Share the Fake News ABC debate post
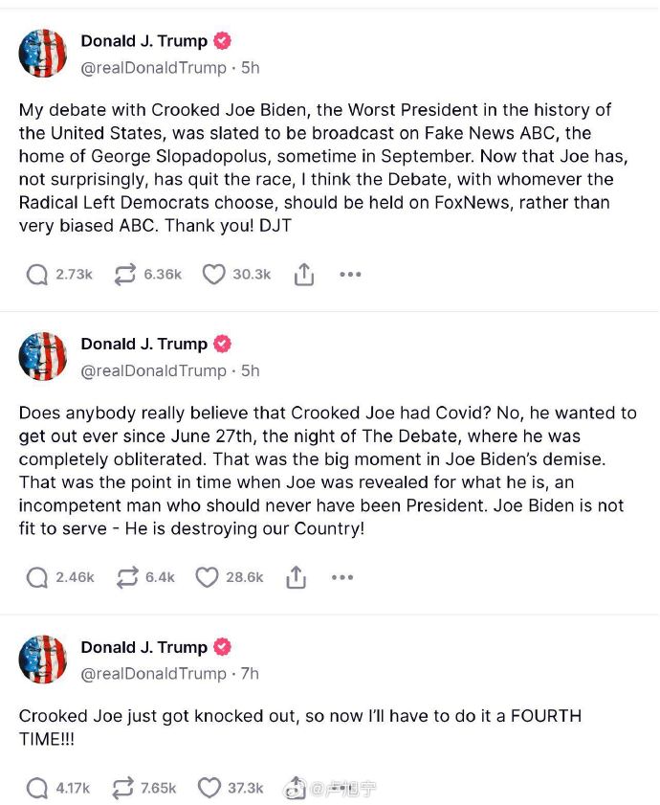Viewport: 660px width, 805px height. 304,275
